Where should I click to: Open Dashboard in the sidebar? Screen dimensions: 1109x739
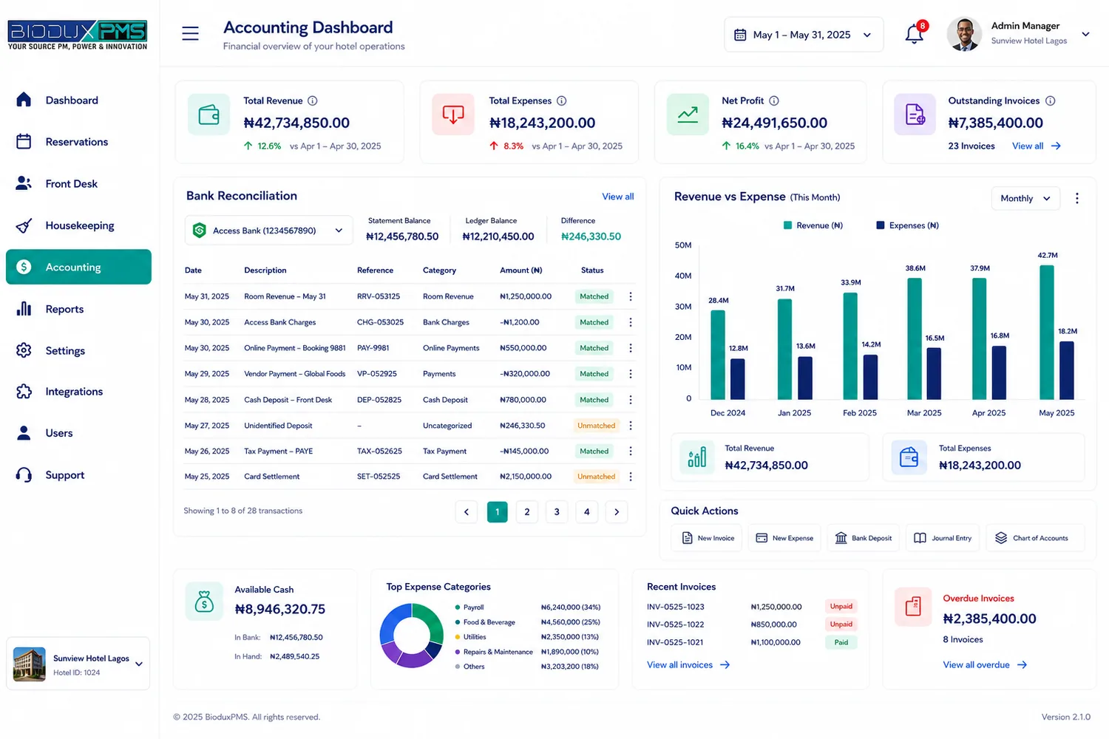point(78,100)
